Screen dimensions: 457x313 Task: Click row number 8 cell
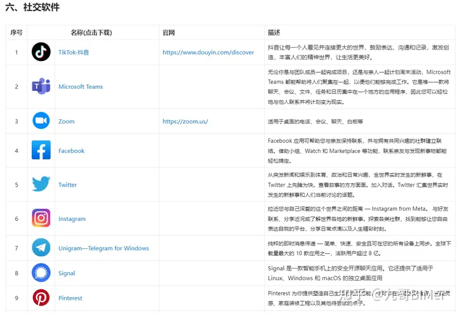(17, 274)
